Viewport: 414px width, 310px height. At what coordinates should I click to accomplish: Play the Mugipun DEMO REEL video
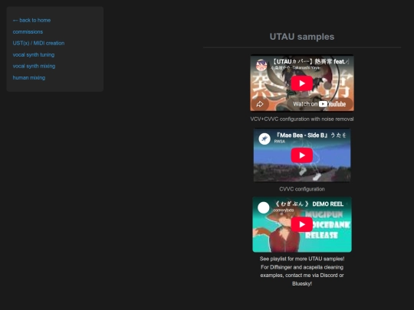302,224
